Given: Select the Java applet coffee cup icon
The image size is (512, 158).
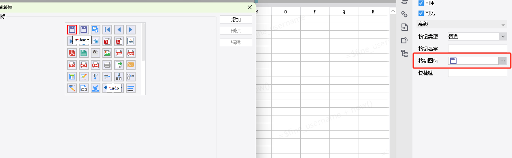Looking at the screenshot, I should point(131,41).
